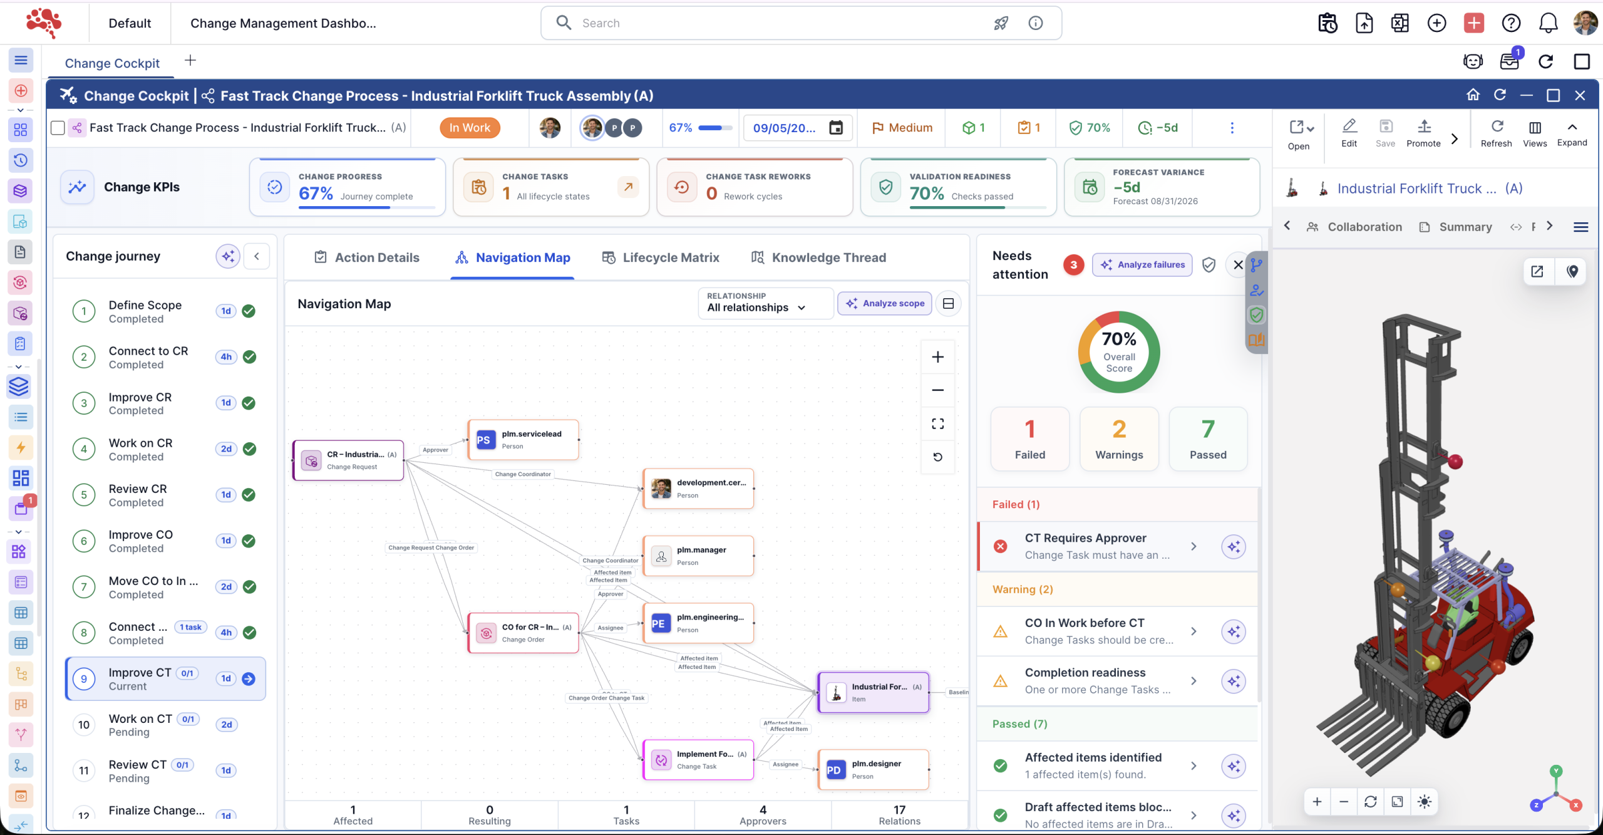Open the Knowledge Thread tab
Image resolution: width=1603 pixels, height=835 pixels.
pos(818,257)
